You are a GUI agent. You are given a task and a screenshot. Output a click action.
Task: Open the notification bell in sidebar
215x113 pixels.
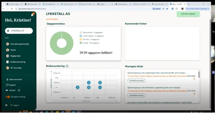pos(32,15)
